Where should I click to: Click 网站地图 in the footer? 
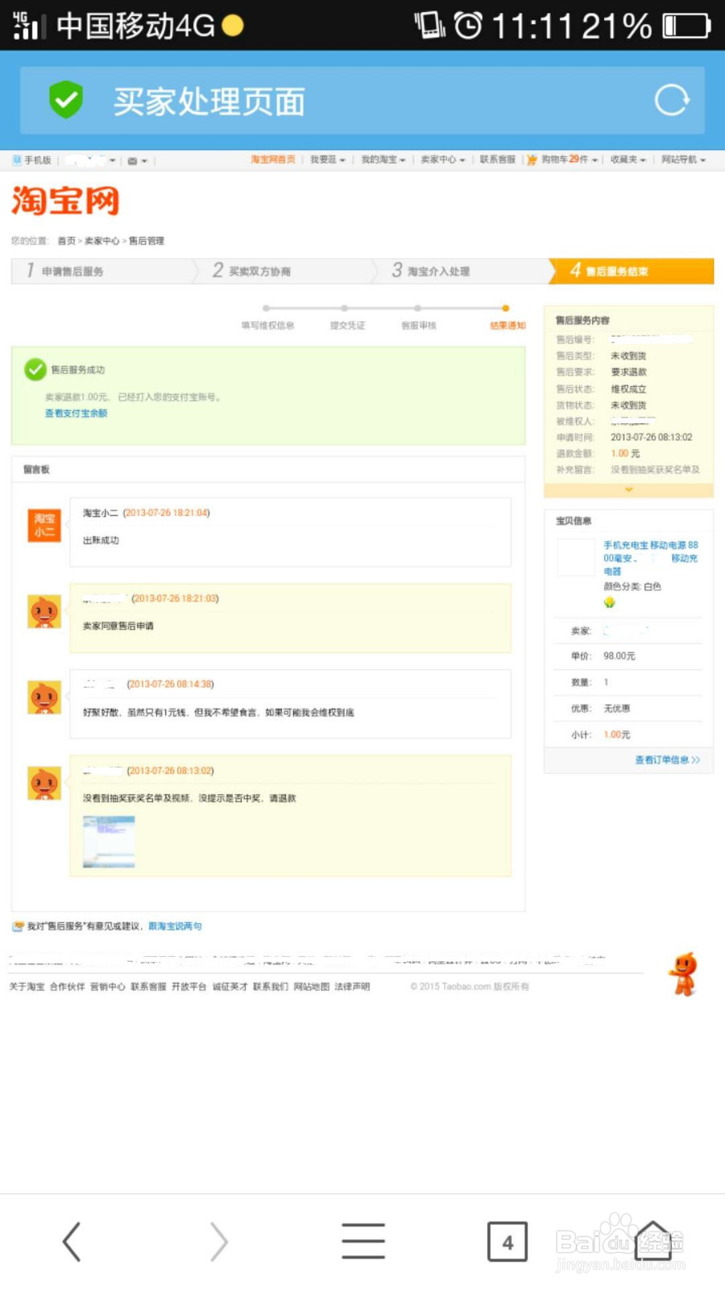(311, 987)
